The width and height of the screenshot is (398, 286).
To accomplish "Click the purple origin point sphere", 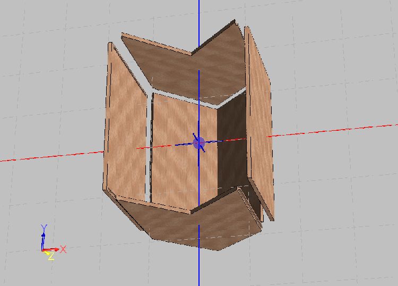I will pos(199,143).
